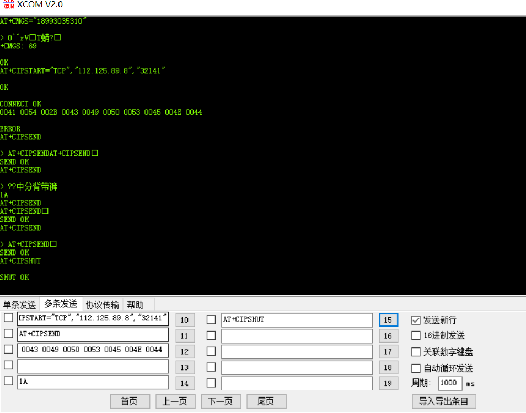Tick the checkbox left of the AT+CIPSEND field
Screen dimensions: 526x413
point(8,333)
